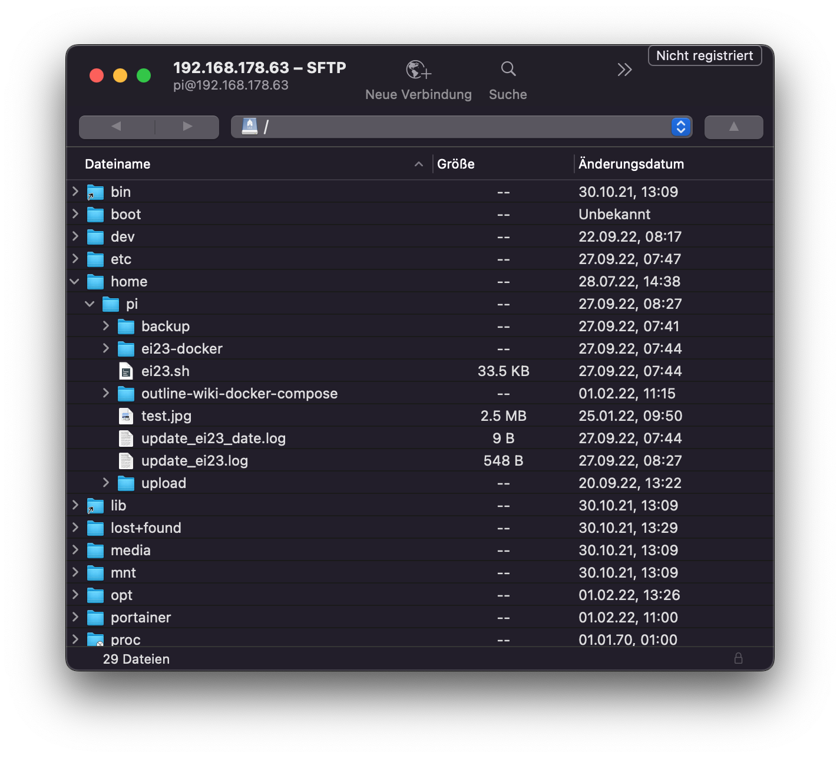Click the Nicht registriert button
Screen dimensions: 840x758
coord(705,56)
